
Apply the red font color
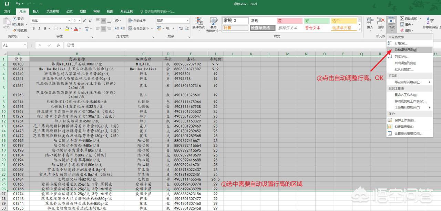pos(76,28)
